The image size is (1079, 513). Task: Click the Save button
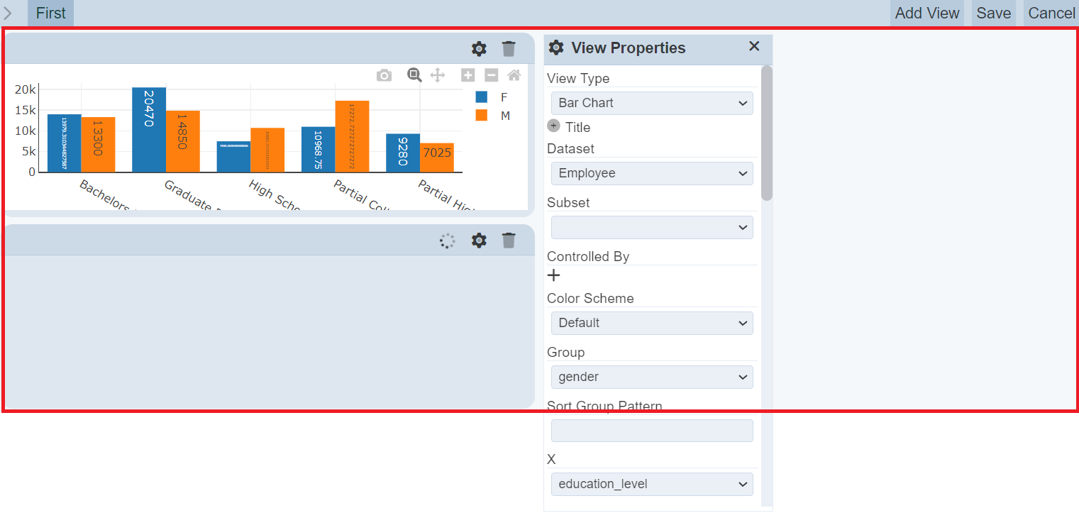[993, 13]
